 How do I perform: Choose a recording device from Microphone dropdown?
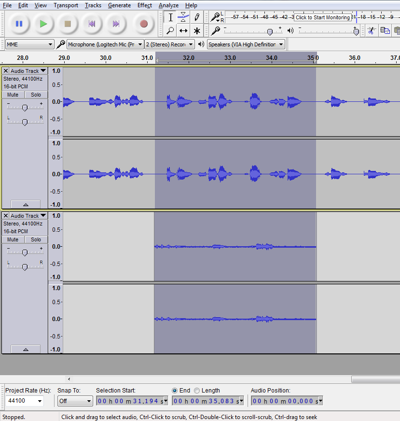pyautogui.click(x=105, y=44)
